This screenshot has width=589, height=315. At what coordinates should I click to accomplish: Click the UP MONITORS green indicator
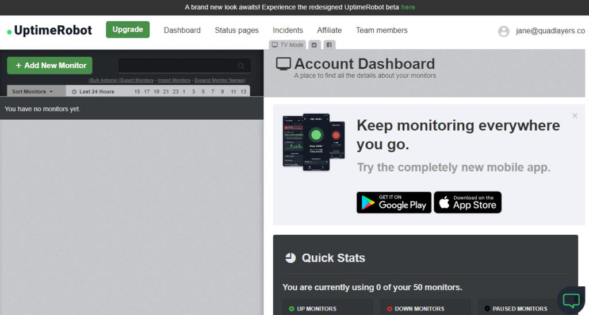(x=292, y=309)
